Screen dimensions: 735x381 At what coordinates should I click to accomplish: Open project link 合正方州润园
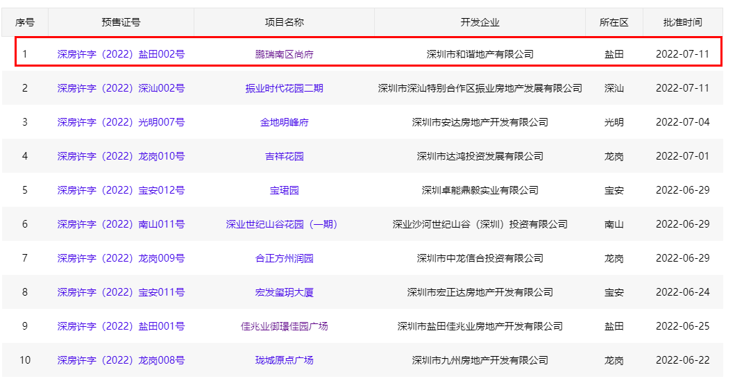(x=284, y=259)
